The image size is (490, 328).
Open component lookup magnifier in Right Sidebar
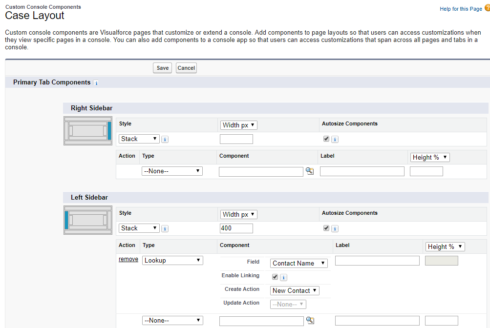[x=309, y=171]
